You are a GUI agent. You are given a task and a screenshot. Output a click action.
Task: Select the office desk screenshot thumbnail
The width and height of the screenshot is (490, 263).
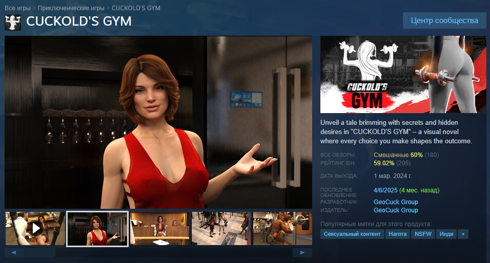click(160, 228)
